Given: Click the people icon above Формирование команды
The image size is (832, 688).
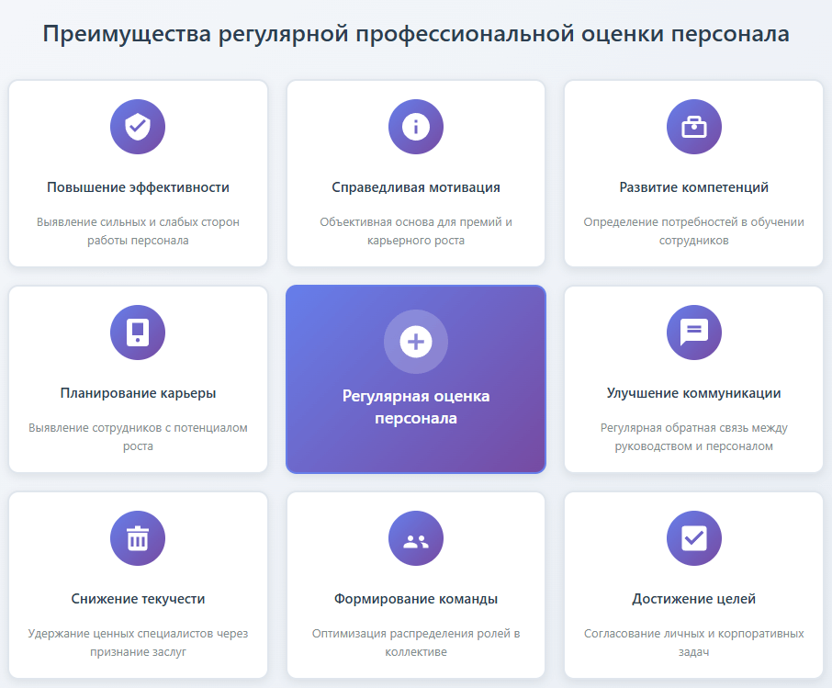Looking at the screenshot, I should pyautogui.click(x=415, y=537).
